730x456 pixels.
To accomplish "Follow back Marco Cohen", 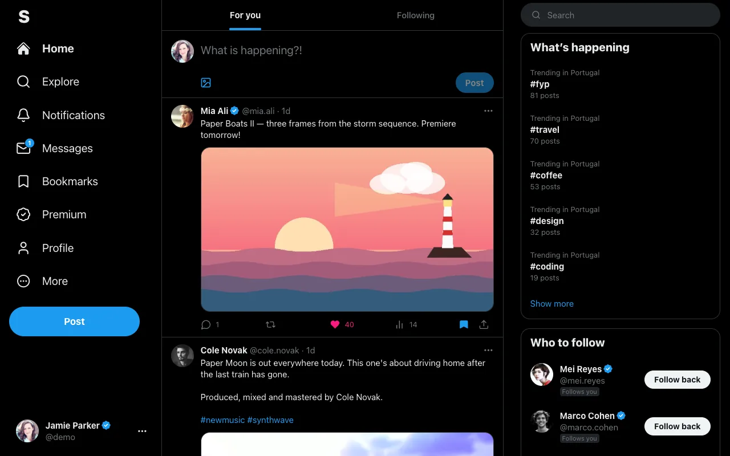I will click(x=678, y=426).
